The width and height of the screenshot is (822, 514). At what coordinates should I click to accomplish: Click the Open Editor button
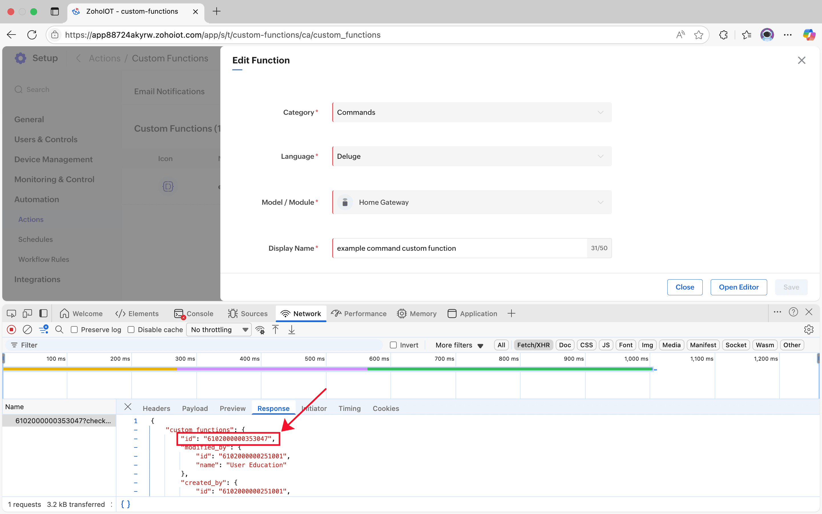click(738, 287)
